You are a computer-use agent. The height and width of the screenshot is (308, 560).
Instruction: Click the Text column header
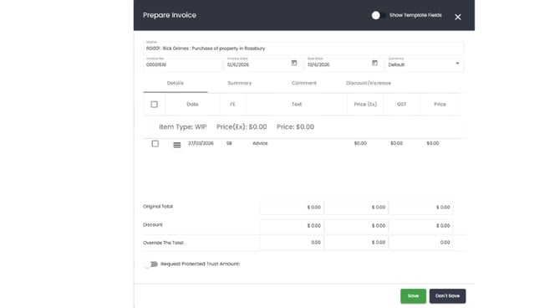point(297,104)
